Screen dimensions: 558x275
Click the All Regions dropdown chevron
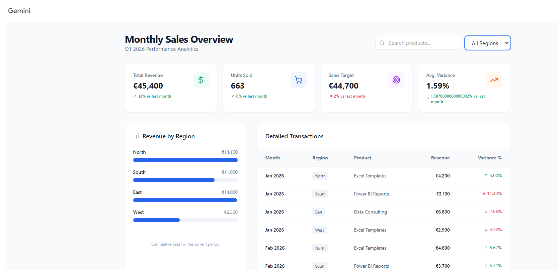[x=507, y=43]
